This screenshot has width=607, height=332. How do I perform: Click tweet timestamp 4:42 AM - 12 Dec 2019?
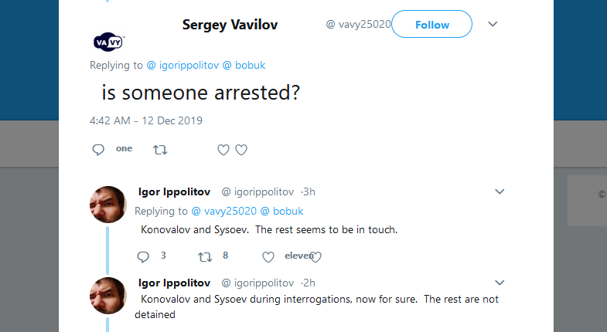(146, 120)
